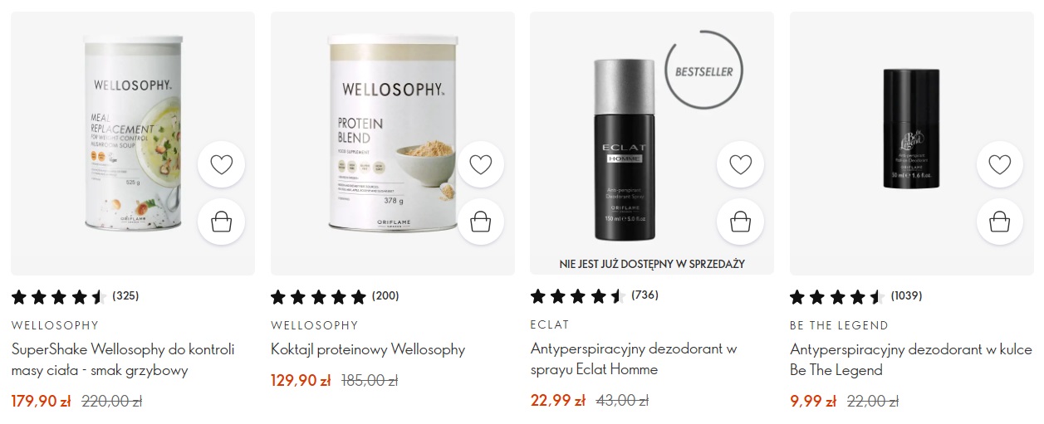Select the ECLAT brand label

click(x=550, y=324)
